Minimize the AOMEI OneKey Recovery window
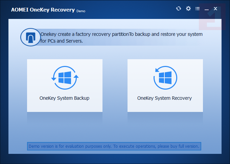This screenshot has width=230, height=164. tap(207, 10)
